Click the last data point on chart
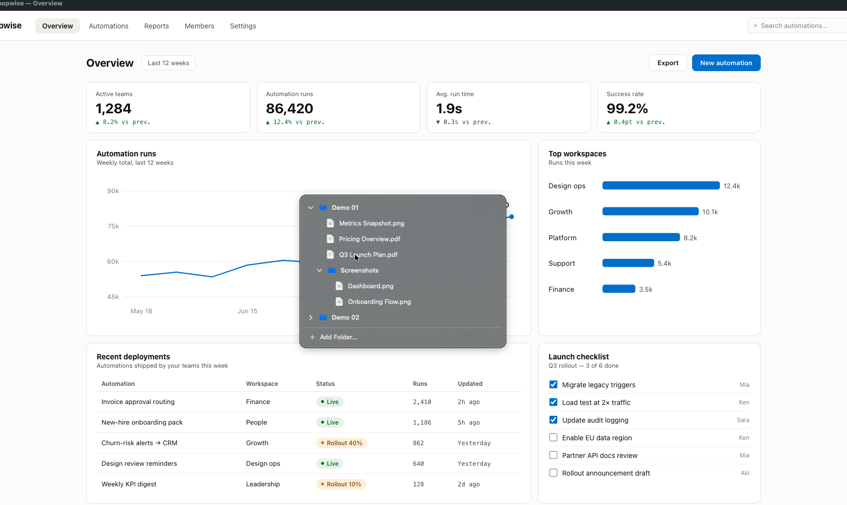 pos(511,217)
